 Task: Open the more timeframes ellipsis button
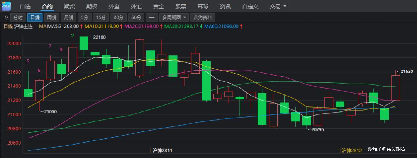(x=152, y=17)
